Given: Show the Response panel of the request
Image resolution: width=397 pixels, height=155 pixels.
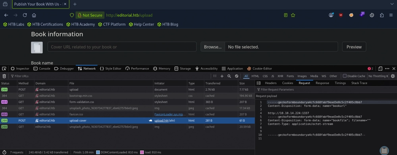Looking at the screenshot, I should coord(322,83).
